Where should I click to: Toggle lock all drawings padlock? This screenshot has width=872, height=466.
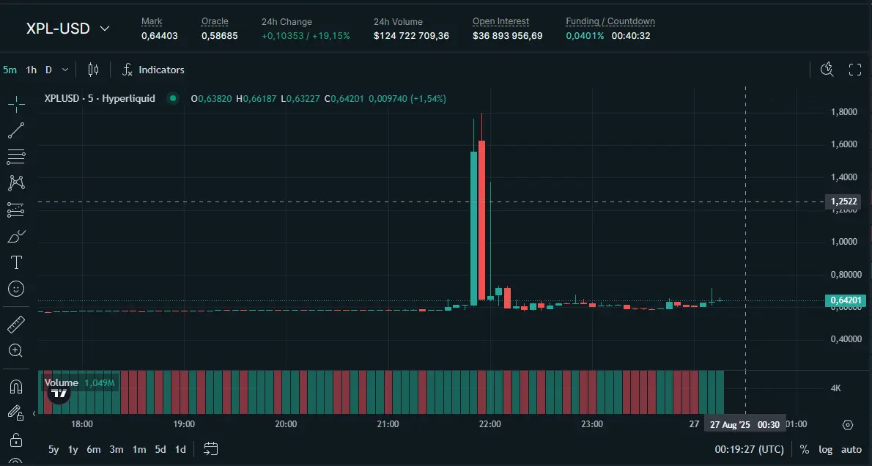[16, 440]
